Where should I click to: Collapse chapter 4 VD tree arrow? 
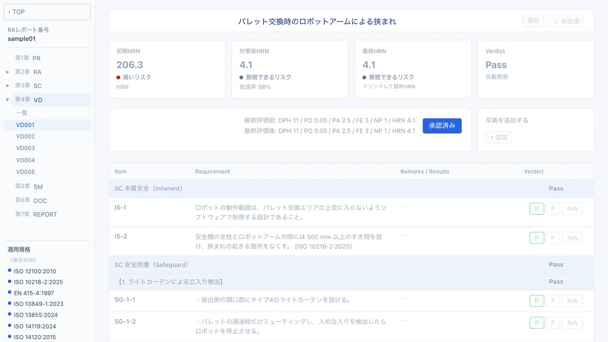(8, 100)
